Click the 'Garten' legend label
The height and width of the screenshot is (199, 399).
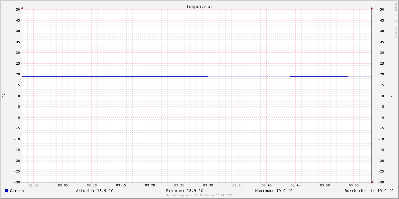[17, 191]
